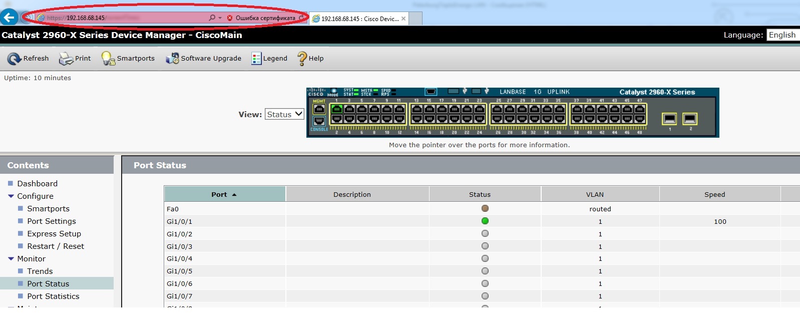This screenshot has height=326, width=800.
Task: Select Port Status in the Contents panel
Action: (x=48, y=284)
